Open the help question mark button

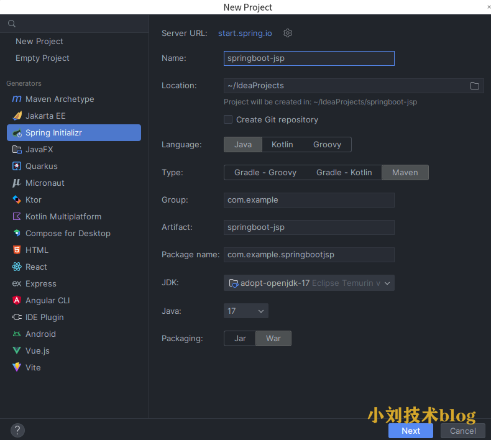[x=17, y=430]
